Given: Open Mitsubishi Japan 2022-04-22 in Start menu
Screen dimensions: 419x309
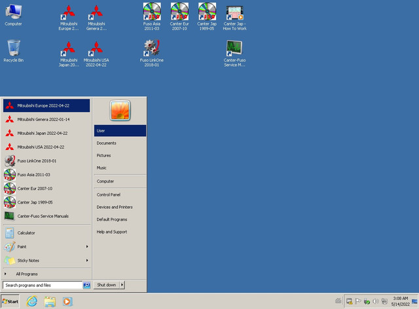Looking at the screenshot, I should coord(46,133).
